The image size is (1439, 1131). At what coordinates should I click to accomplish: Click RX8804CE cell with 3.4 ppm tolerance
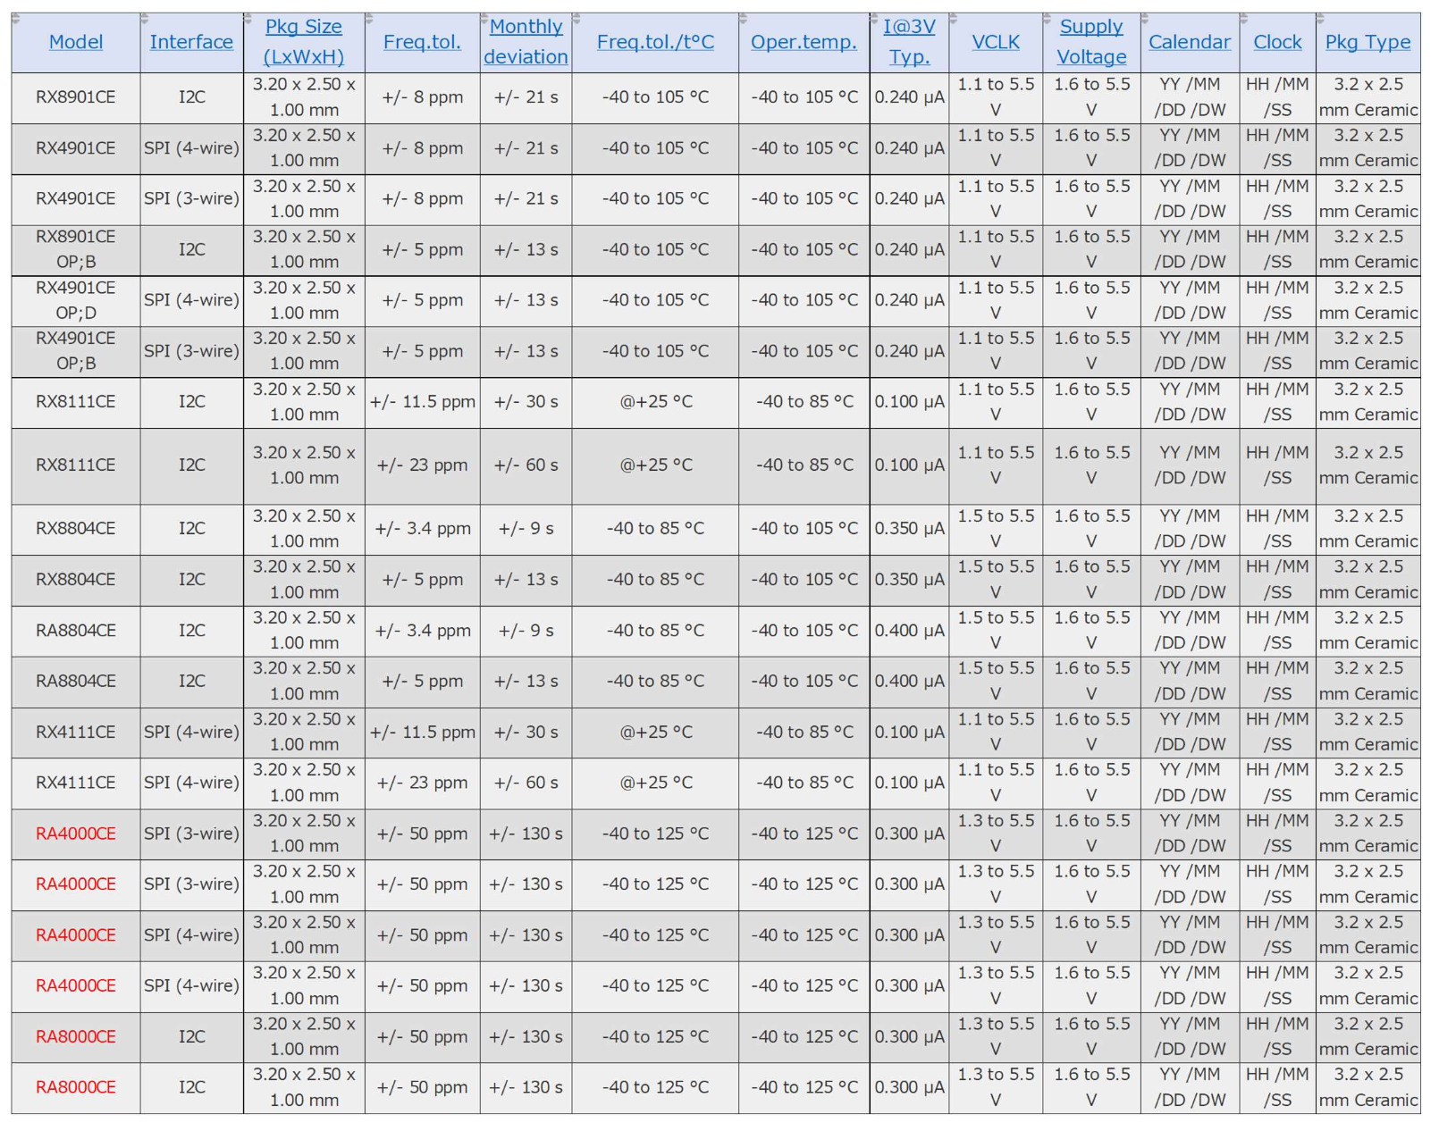click(x=76, y=529)
